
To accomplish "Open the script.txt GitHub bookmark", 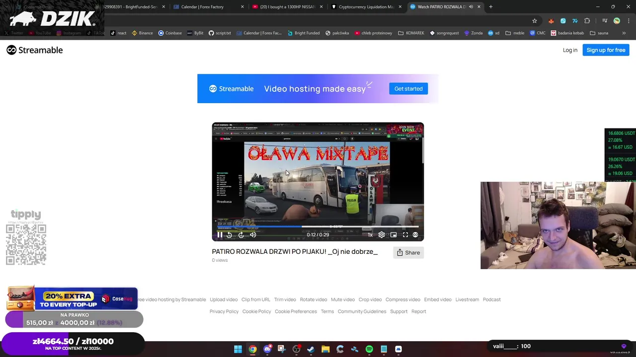I will coord(220,33).
